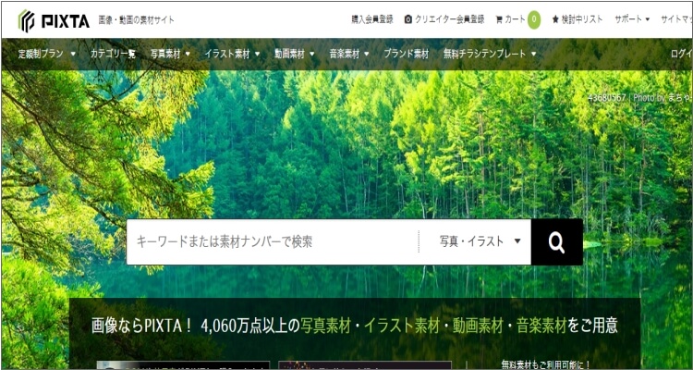Click the star icon of 検討中リスト

(555, 19)
